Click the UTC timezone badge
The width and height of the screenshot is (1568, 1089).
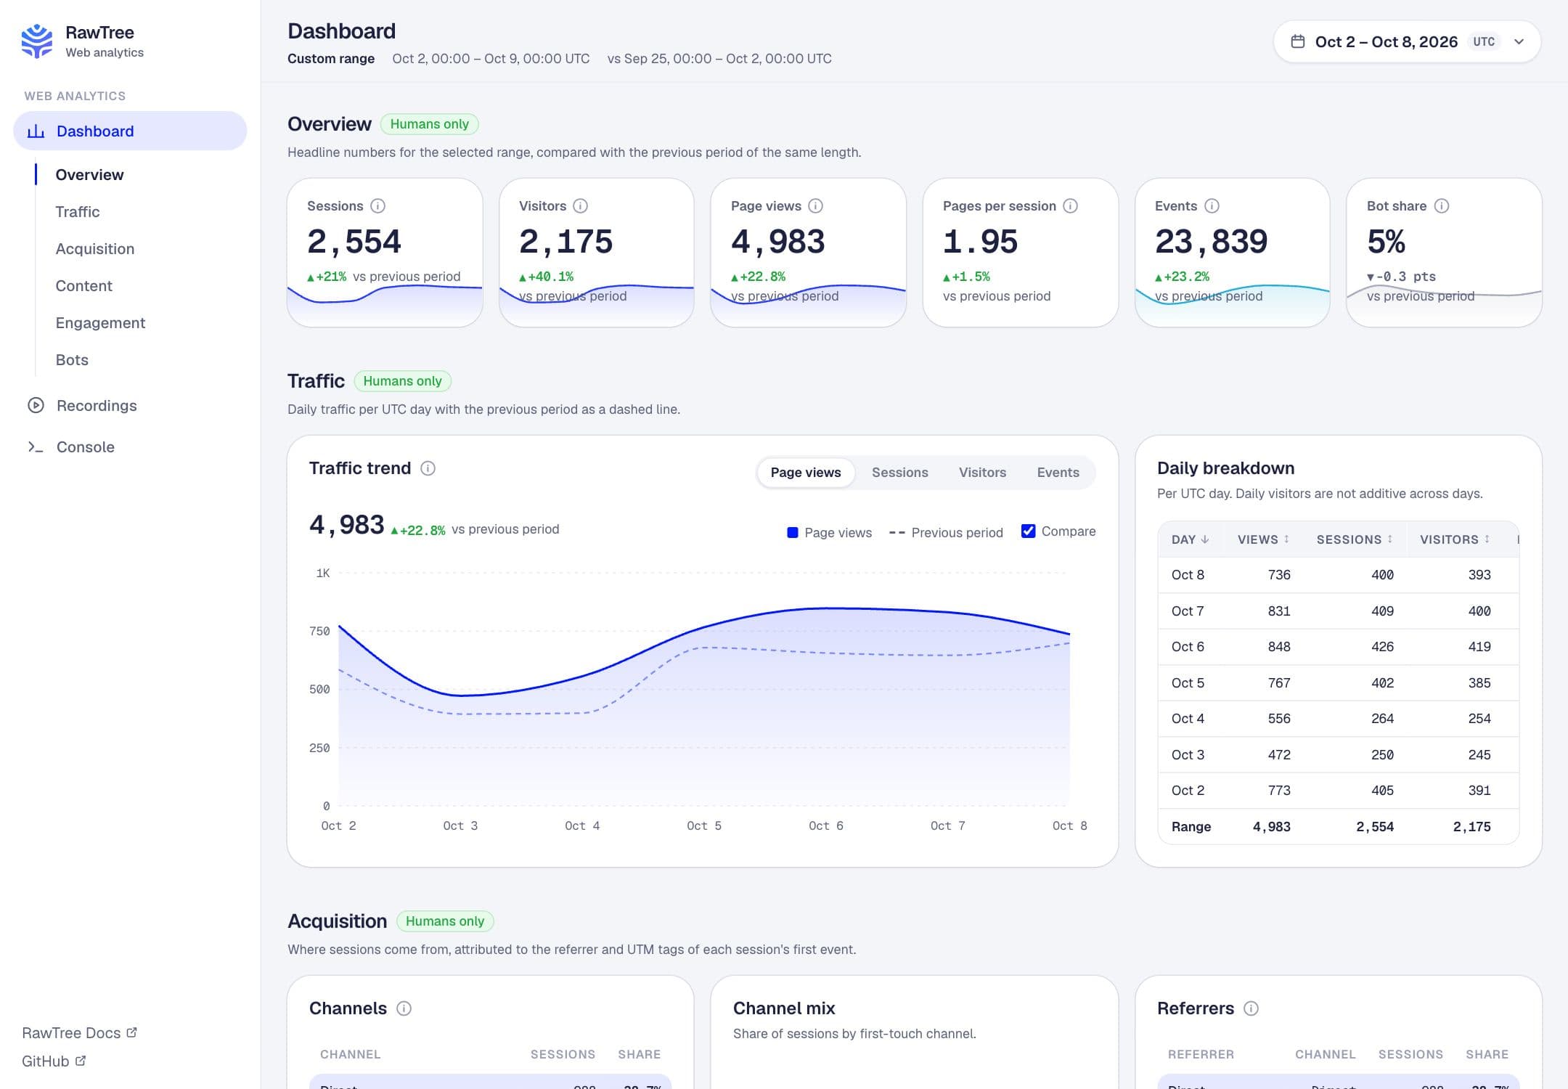(x=1484, y=42)
